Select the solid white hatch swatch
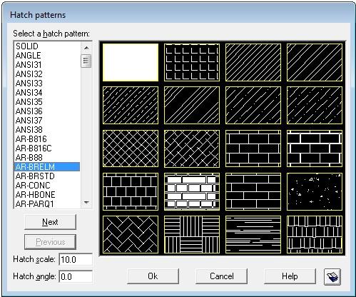This screenshot has width=356, height=297. [x=131, y=62]
